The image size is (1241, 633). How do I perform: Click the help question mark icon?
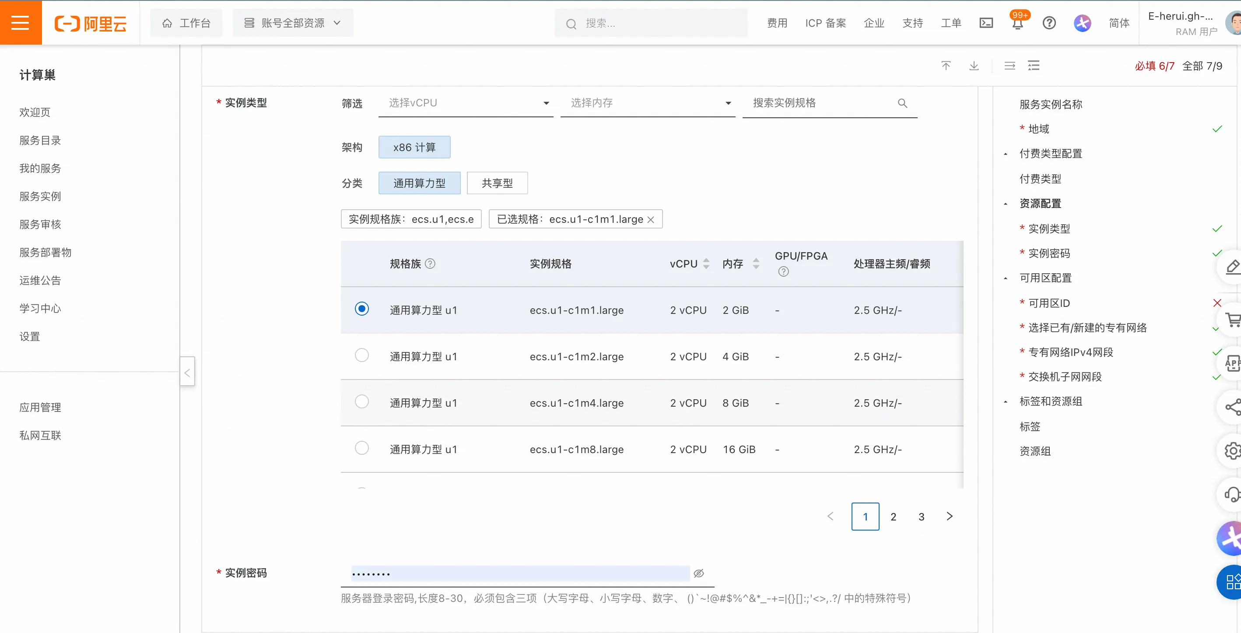tap(1049, 23)
